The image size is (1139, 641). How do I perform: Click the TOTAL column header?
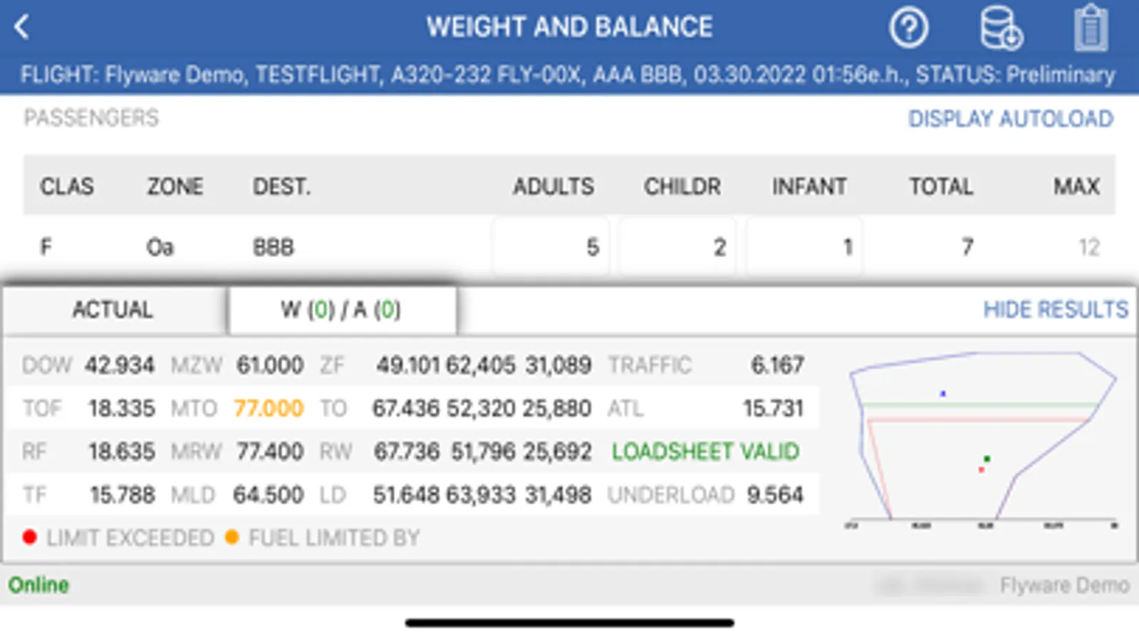click(x=941, y=187)
